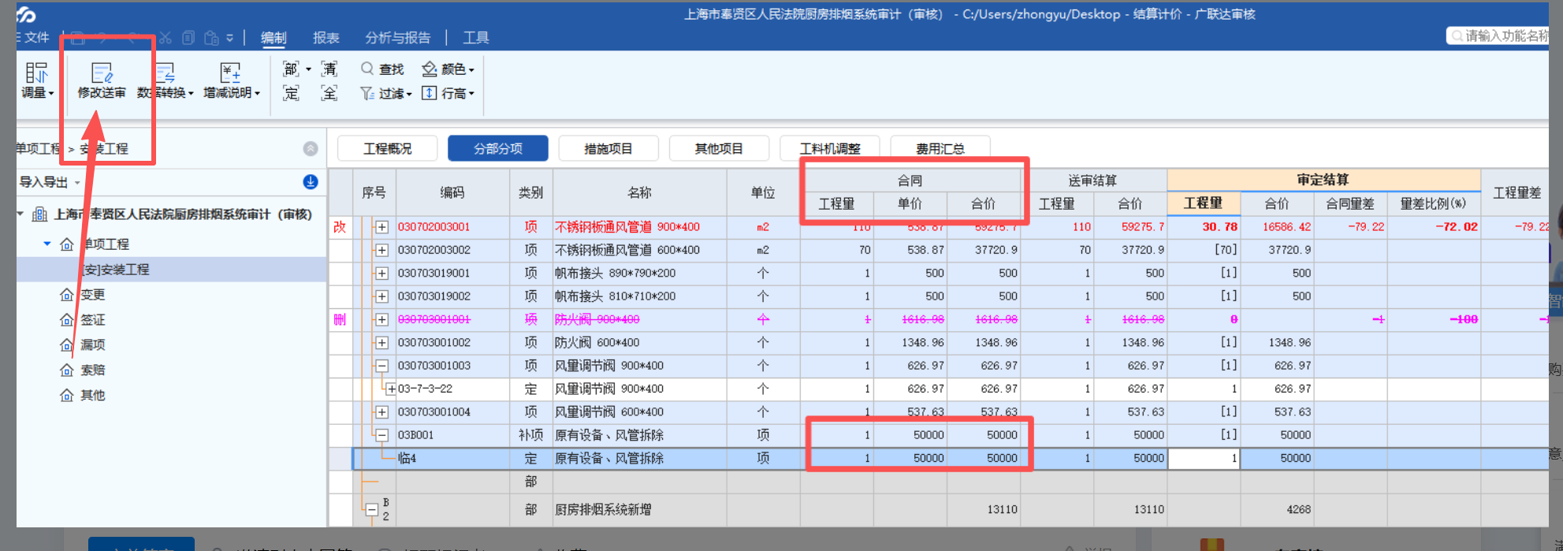Screen dimensions: 1563x551
Task: Collapse the B2 section minus box
Action: [372, 510]
